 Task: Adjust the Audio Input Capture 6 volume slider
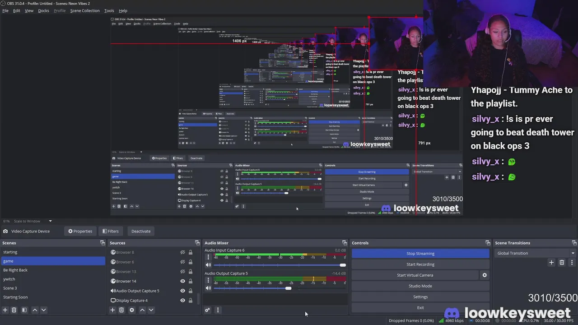tap(280, 265)
